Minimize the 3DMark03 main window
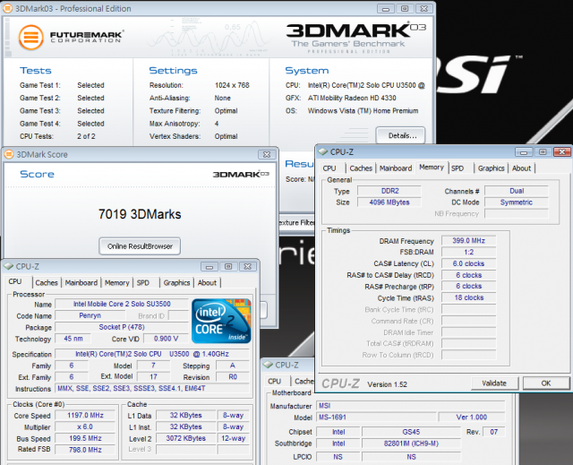The image size is (573, 465). tap(386, 8)
